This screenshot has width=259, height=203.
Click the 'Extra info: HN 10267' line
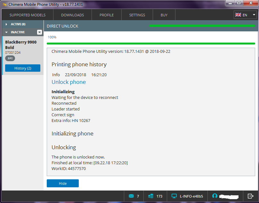(x=71, y=121)
